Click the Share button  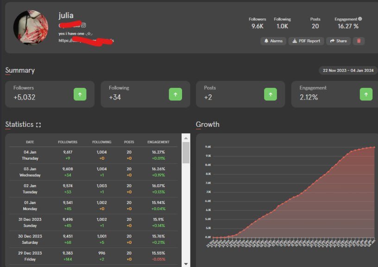point(338,41)
